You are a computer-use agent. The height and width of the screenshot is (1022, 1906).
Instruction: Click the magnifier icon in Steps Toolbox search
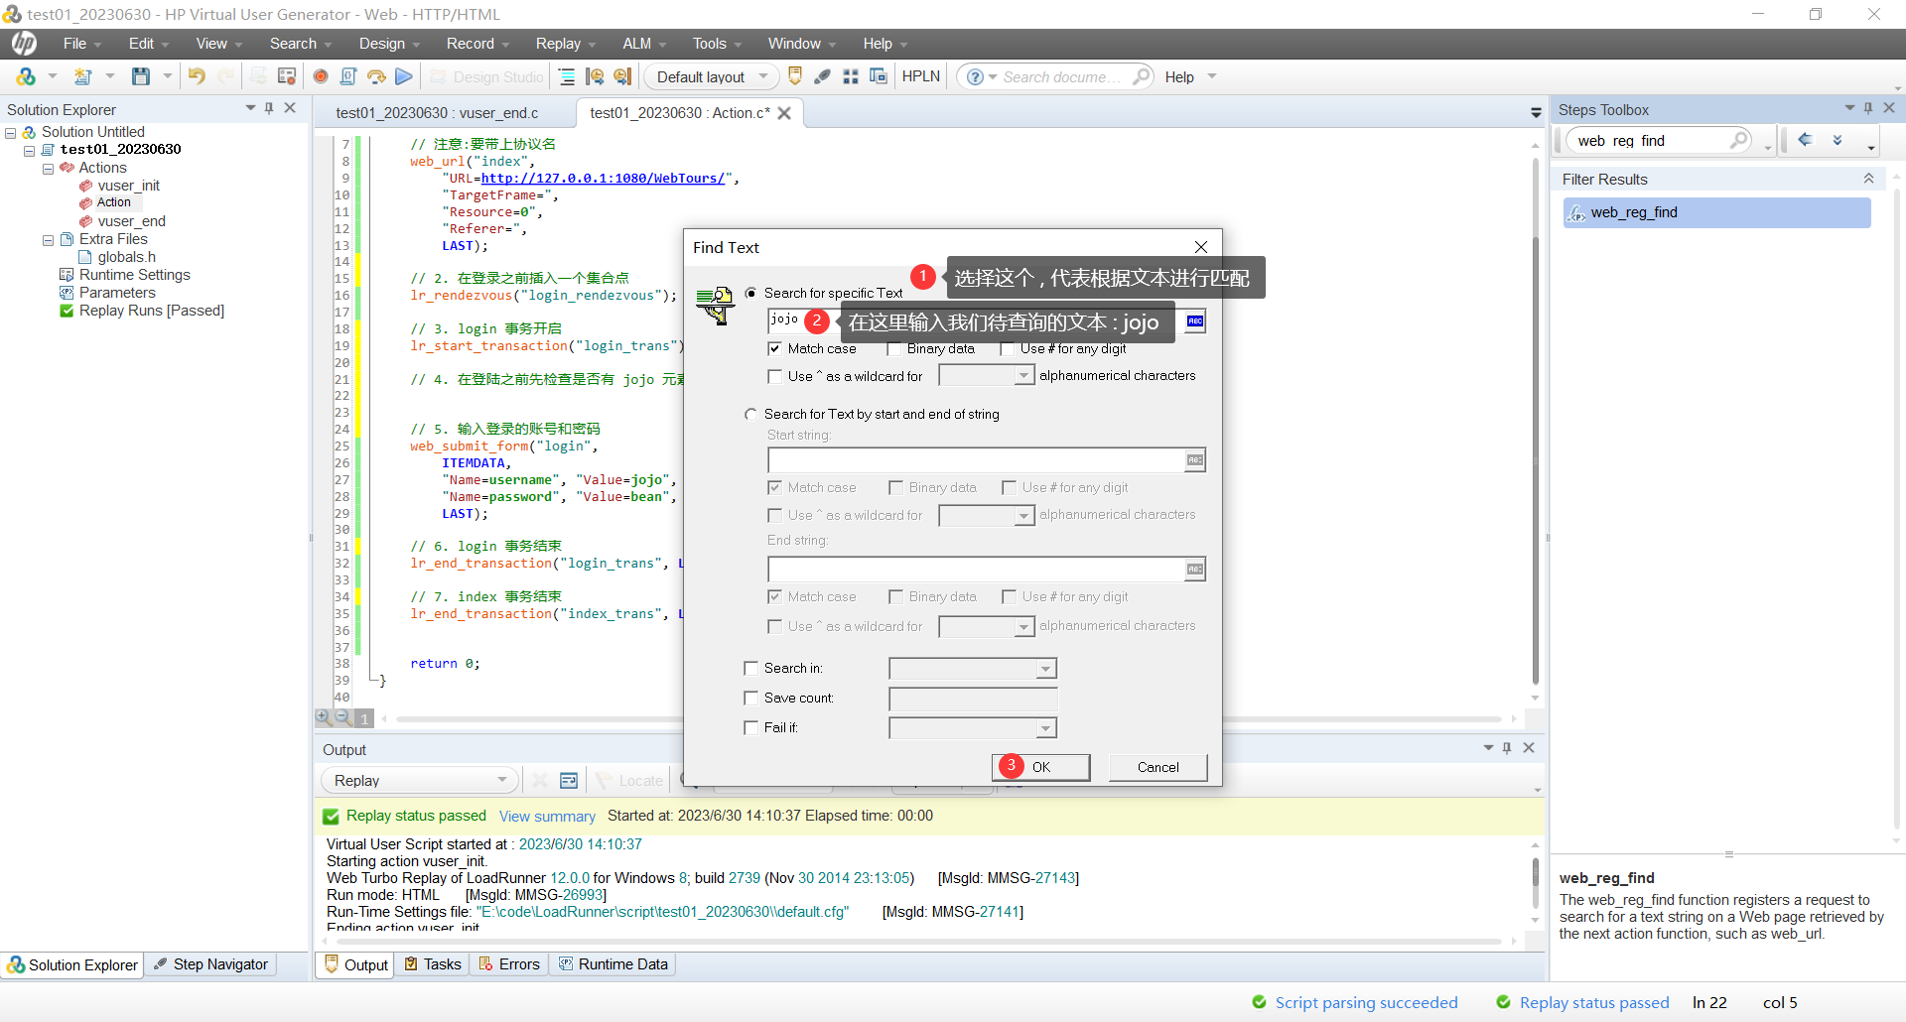coord(1738,140)
